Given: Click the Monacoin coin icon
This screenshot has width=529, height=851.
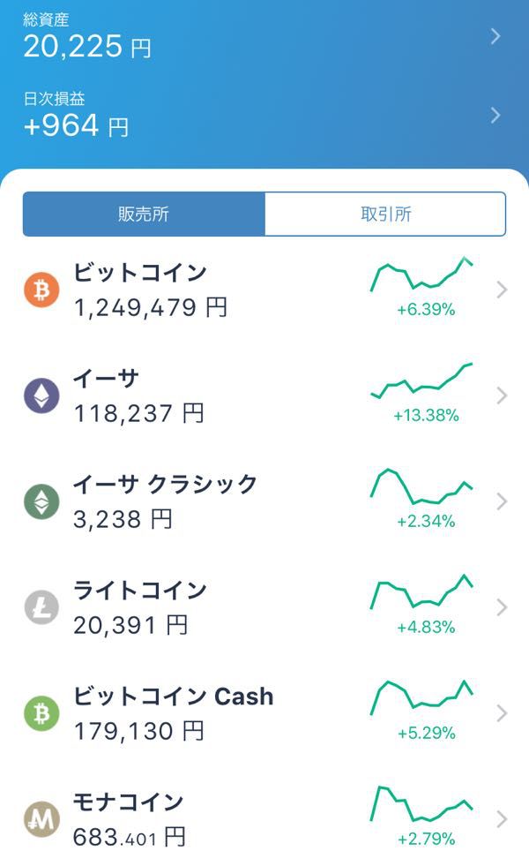Looking at the screenshot, I should click(41, 819).
